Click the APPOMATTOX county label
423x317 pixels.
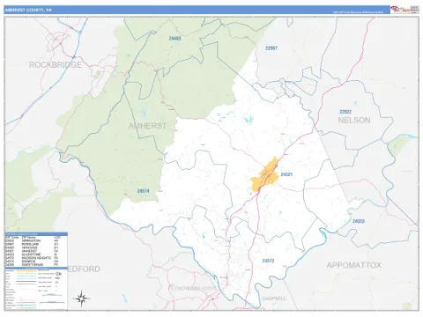pyautogui.click(x=354, y=265)
